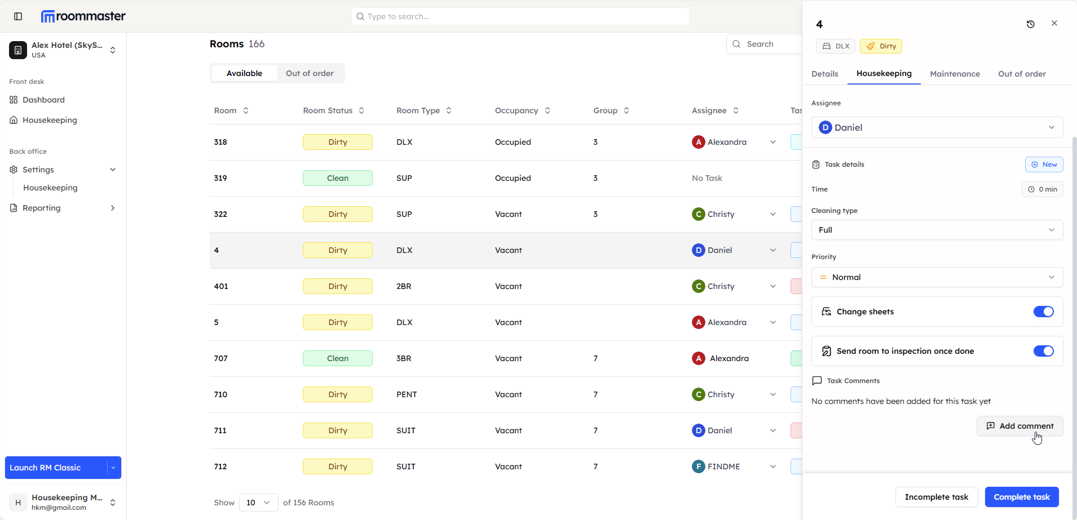Open the Assignee Daniel dropdown in panel
The image size is (1077, 520).
tap(937, 127)
